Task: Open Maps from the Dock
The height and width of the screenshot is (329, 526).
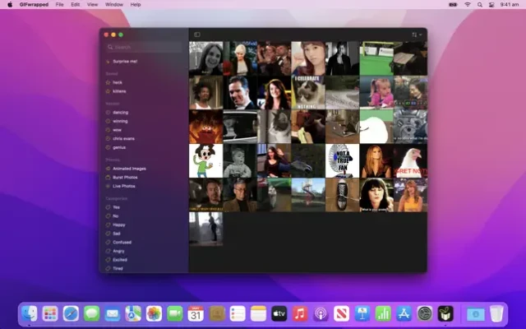Action: 133,314
